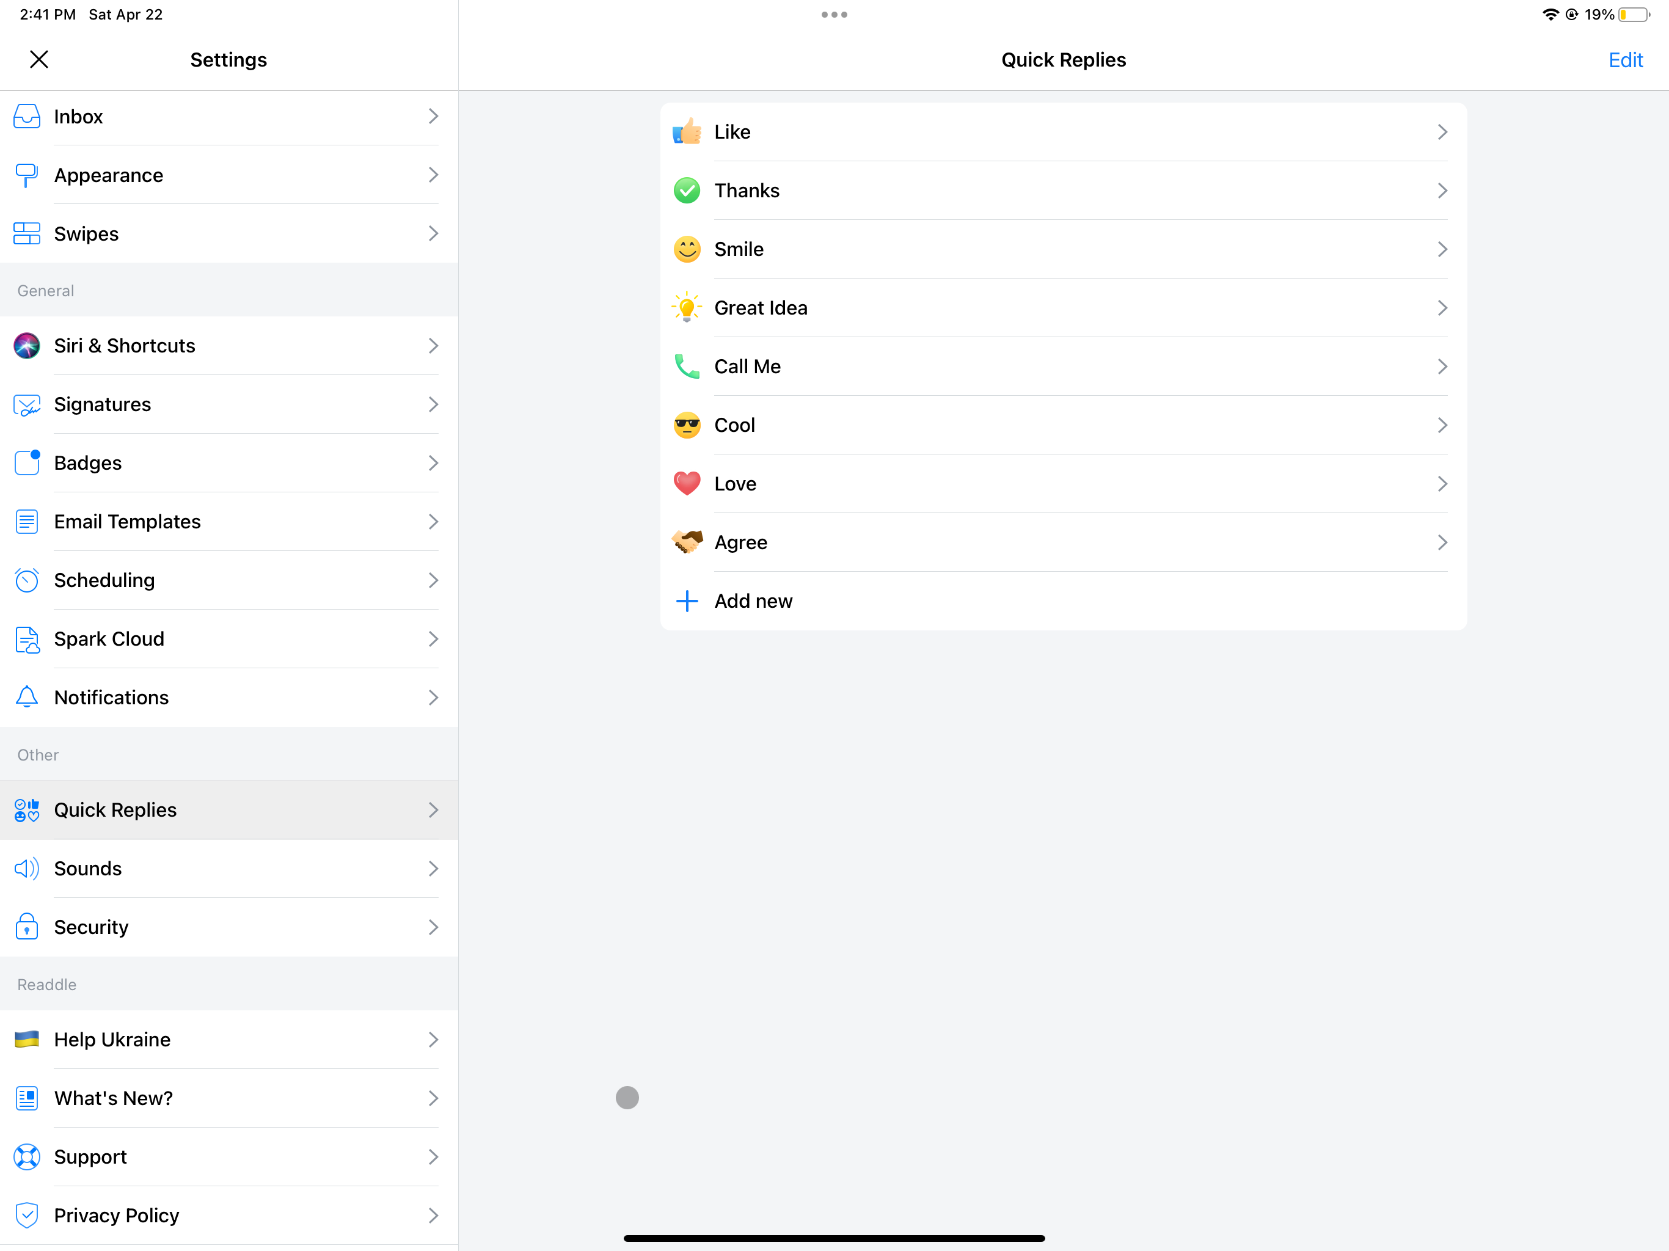The height and width of the screenshot is (1251, 1669).
Task: Tap the Security lock icon
Action: click(26, 927)
